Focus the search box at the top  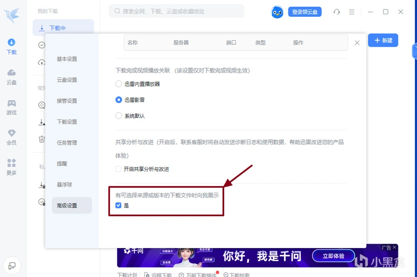coord(177,11)
